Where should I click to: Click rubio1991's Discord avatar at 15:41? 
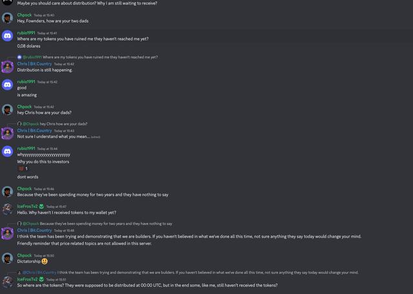[7, 36]
